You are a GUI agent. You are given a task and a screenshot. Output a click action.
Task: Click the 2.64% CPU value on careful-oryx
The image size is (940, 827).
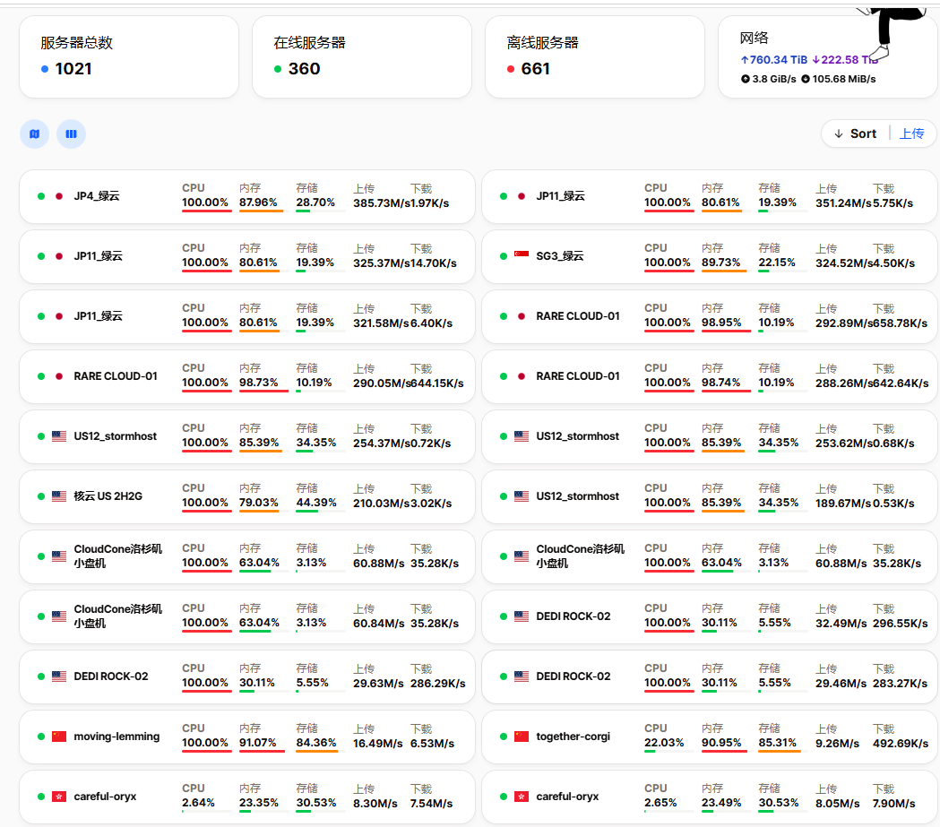(x=198, y=803)
